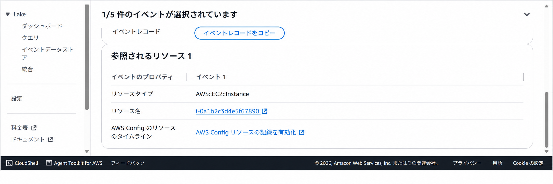Click external link icon beside instance ID
This screenshot has height=184, width=553.
tap(265, 111)
